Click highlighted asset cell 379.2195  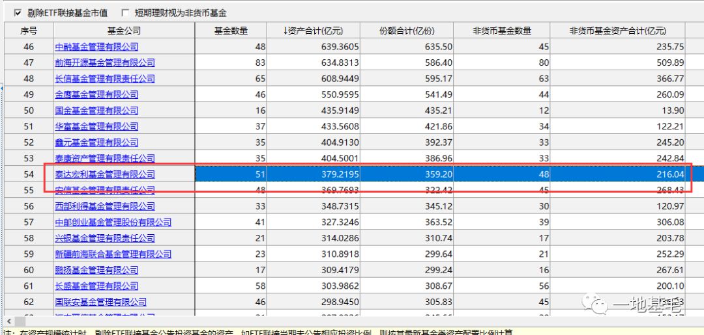314,174
